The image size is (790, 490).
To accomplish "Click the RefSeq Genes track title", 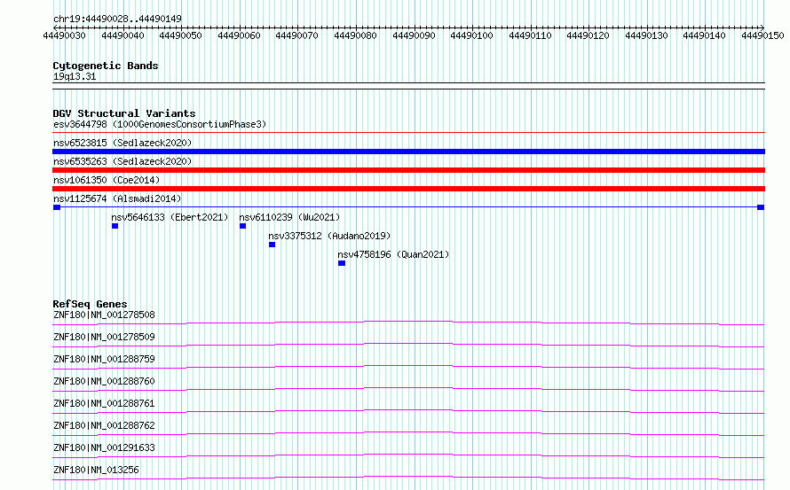I will pyautogui.click(x=90, y=304).
